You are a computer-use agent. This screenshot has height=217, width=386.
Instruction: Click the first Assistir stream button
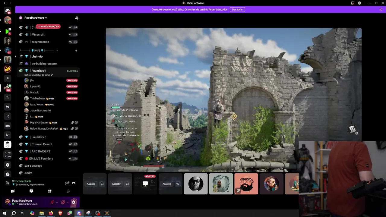click(x=91, y=184)
